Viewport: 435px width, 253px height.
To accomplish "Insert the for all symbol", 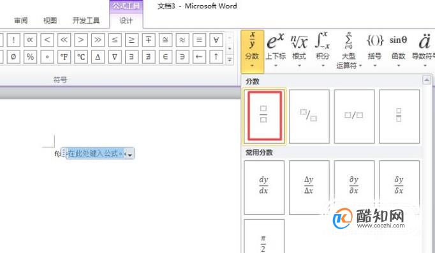I will pyautogui.click(x=216, y=40).
